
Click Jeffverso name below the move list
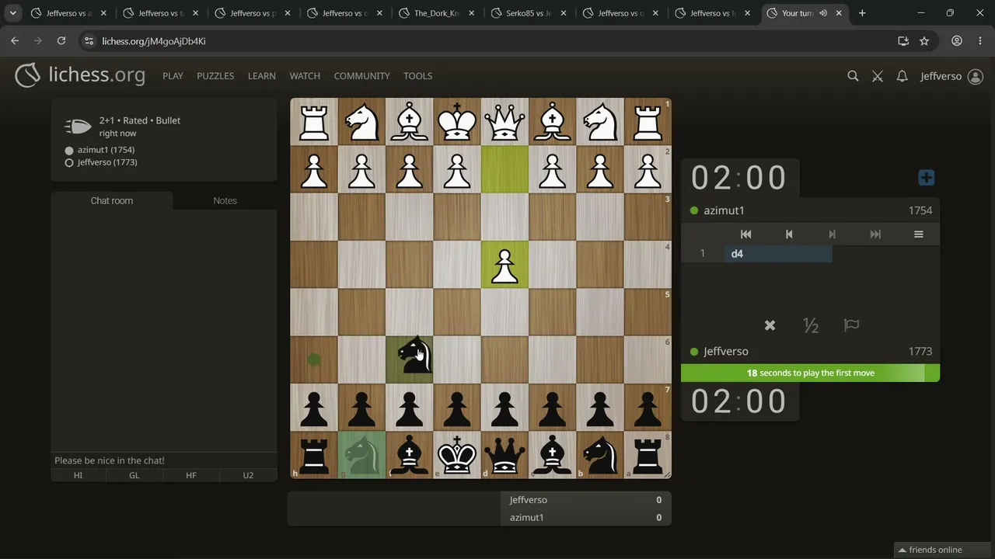[726, 352]
